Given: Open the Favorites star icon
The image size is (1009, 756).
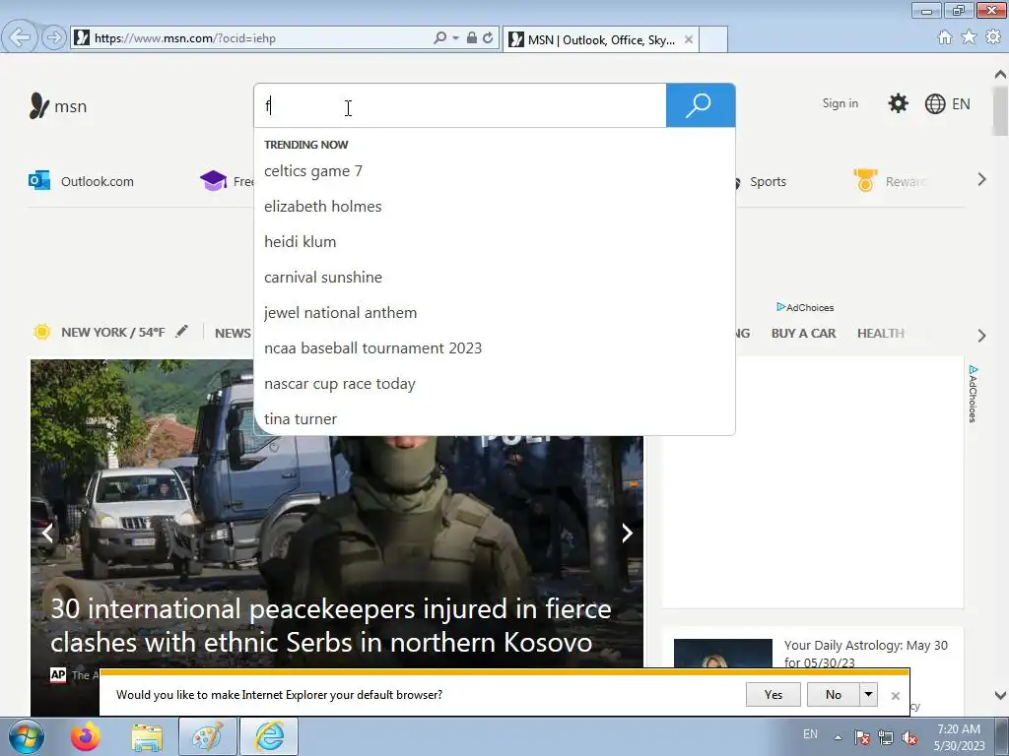Looking at the screenshot, I should [x=969, y=37].
